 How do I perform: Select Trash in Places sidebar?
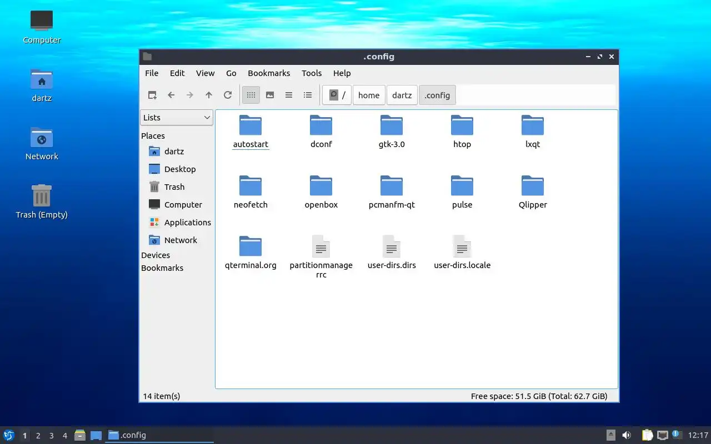click(x=174, y=187)
